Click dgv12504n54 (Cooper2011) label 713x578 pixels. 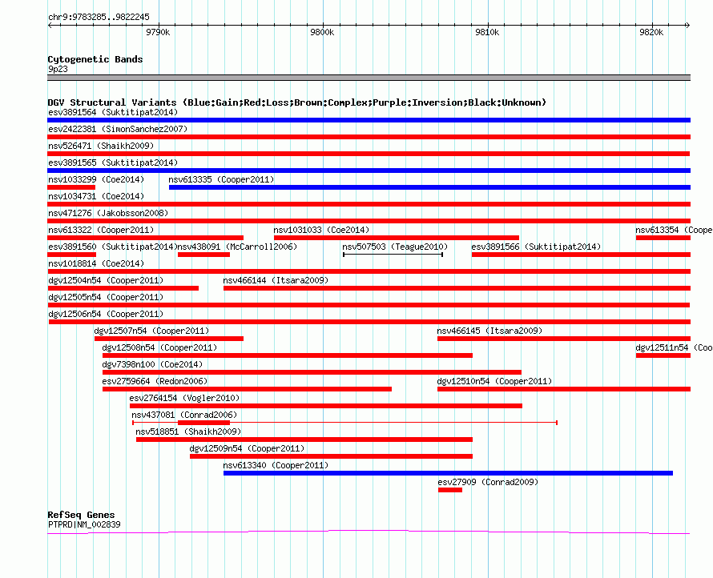point(106,280)
